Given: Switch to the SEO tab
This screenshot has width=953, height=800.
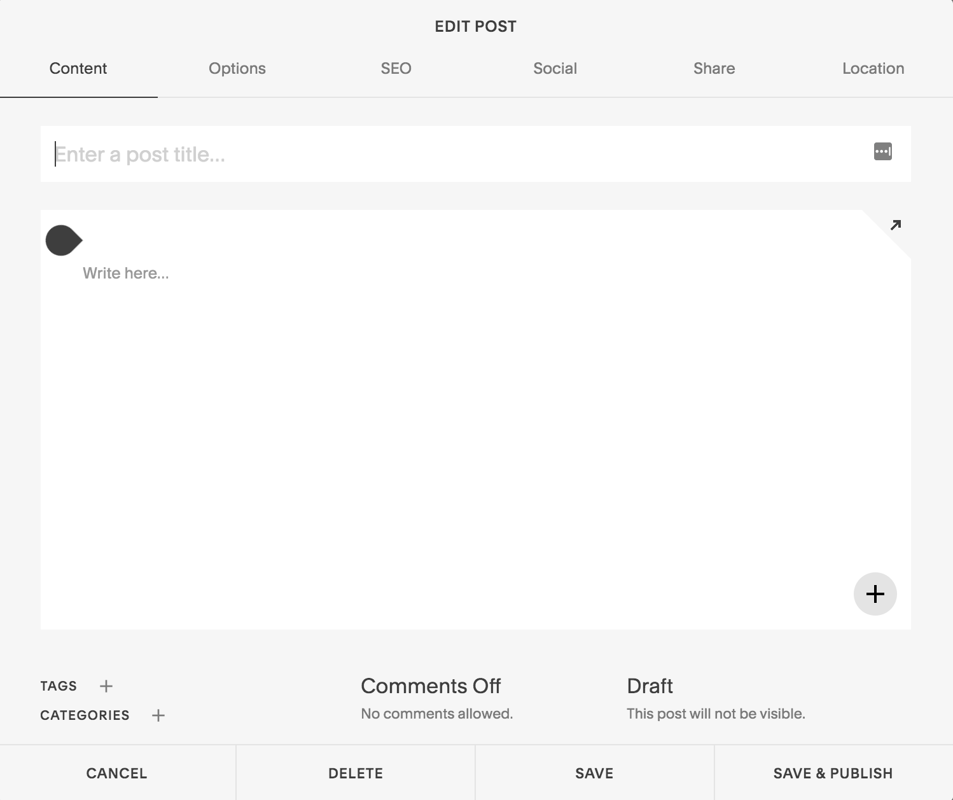Looking at the screenshot, I should tap(396, 69).
